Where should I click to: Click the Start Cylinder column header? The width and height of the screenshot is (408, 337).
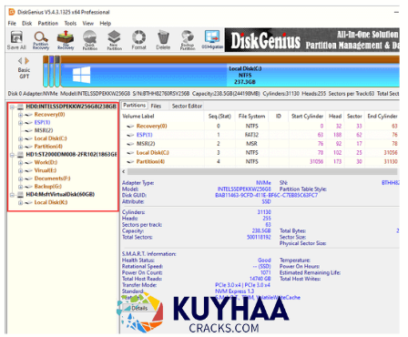tap(307, 117)
